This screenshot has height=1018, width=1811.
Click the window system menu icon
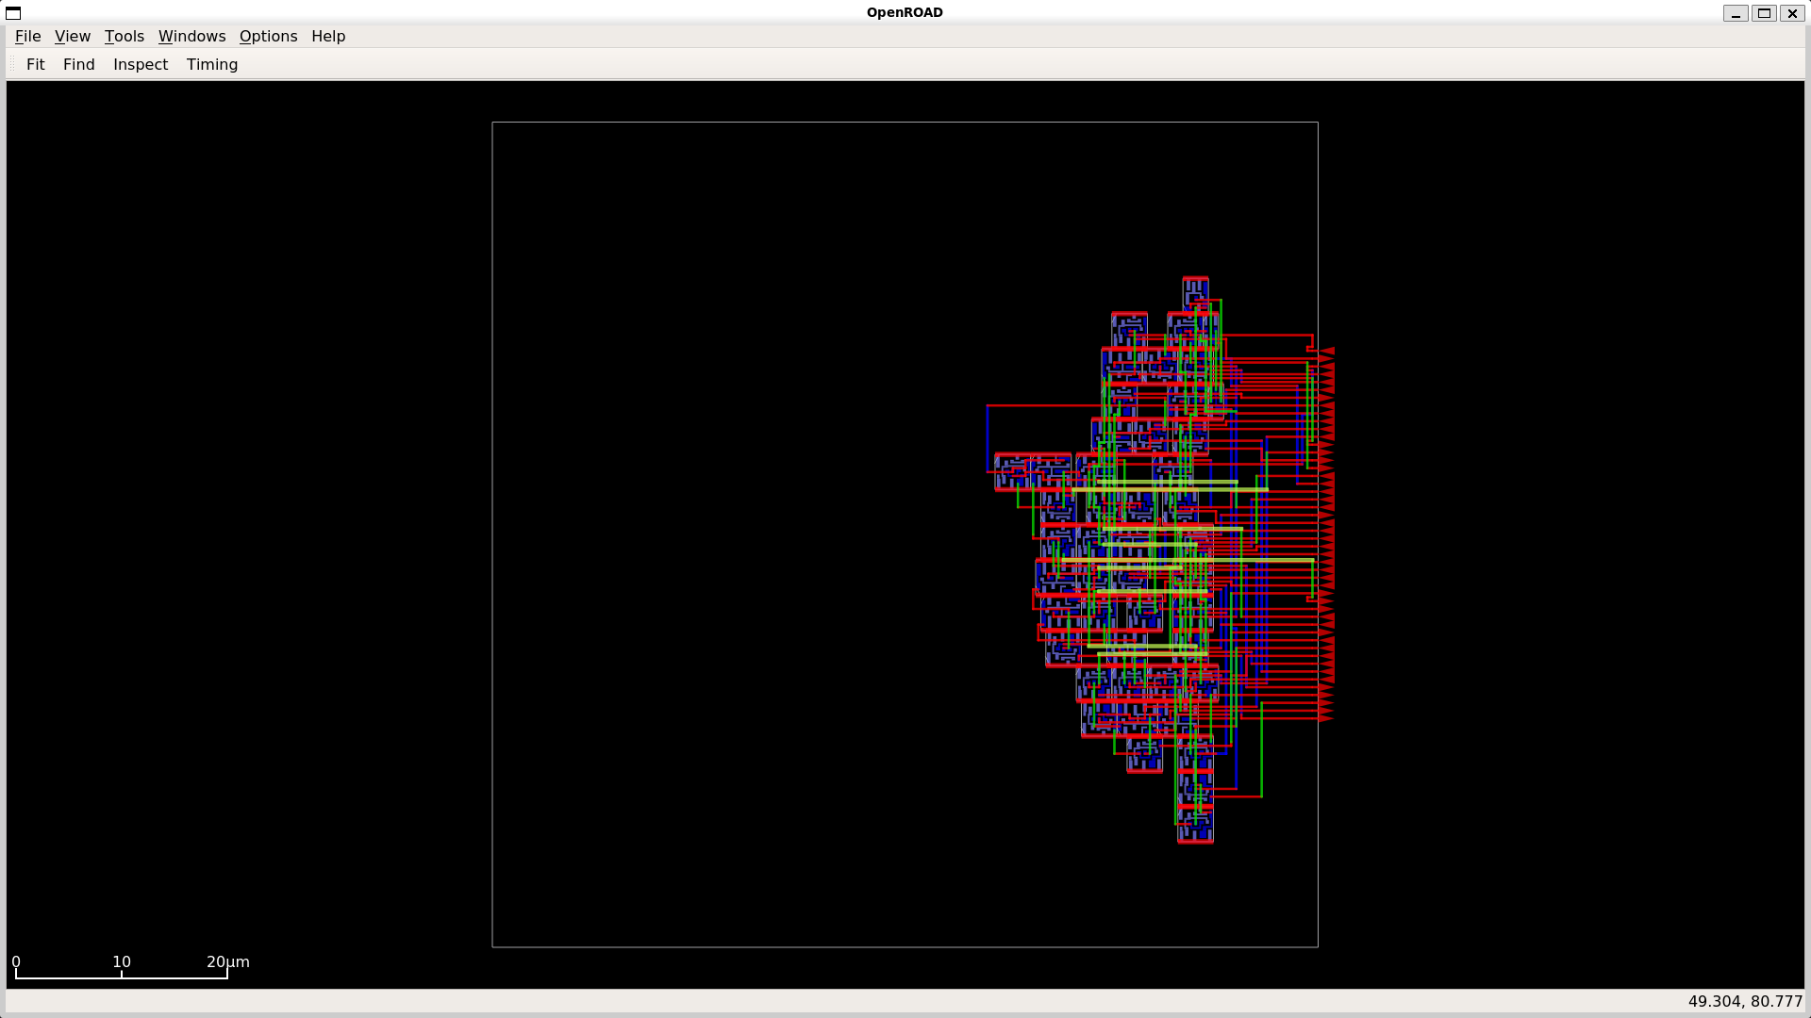pos(13,12)
